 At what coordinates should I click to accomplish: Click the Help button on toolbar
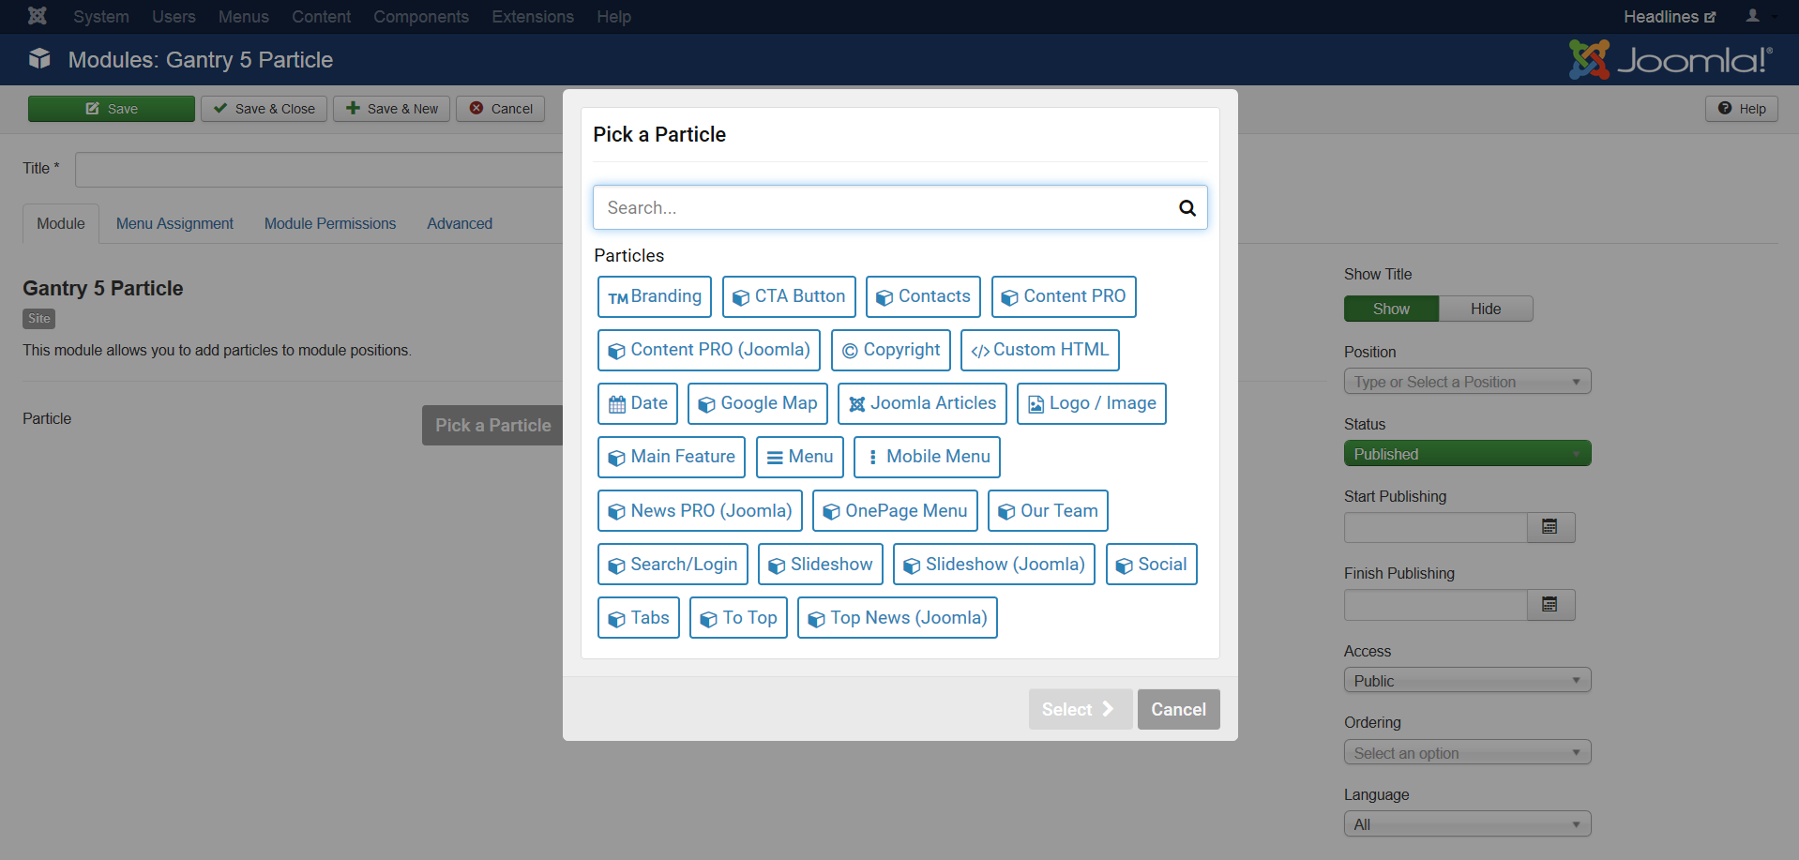(x=1742, y=109)
